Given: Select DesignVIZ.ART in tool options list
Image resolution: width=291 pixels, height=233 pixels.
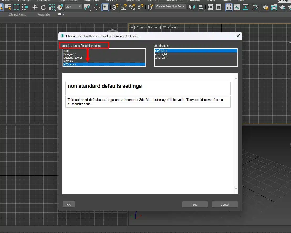Looking at the screenshot, I should click(104, 58).
